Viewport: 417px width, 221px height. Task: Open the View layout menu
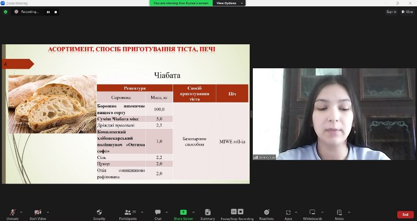[408, 12]
